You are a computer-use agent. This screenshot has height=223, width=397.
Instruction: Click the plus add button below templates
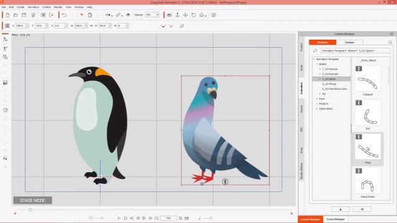[362, 209]
